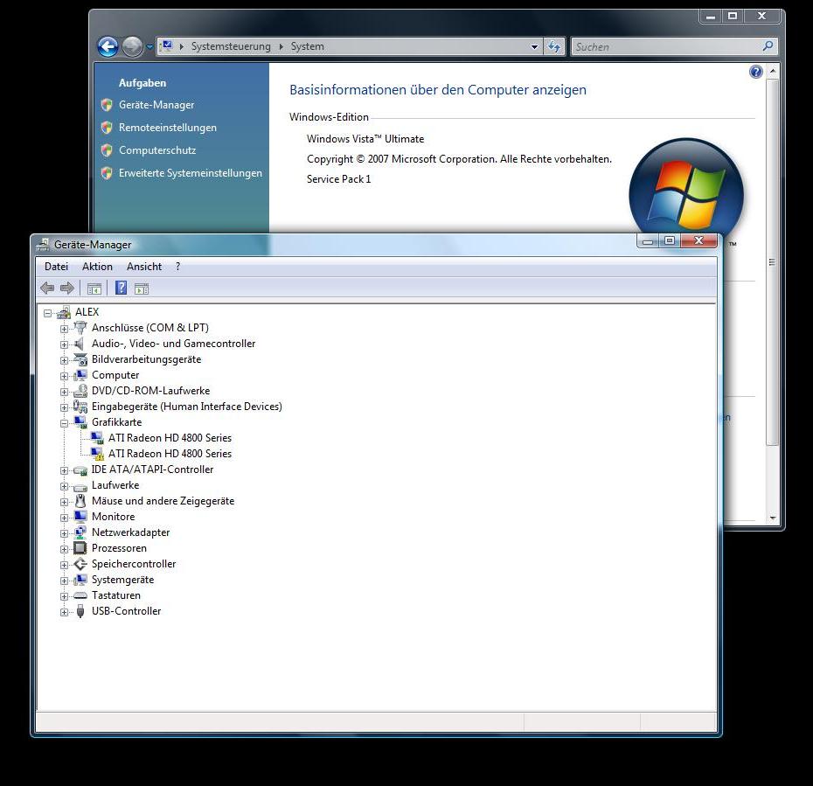Select the Monitore text row
Screen dimensions: 813x786
point(113,517)
